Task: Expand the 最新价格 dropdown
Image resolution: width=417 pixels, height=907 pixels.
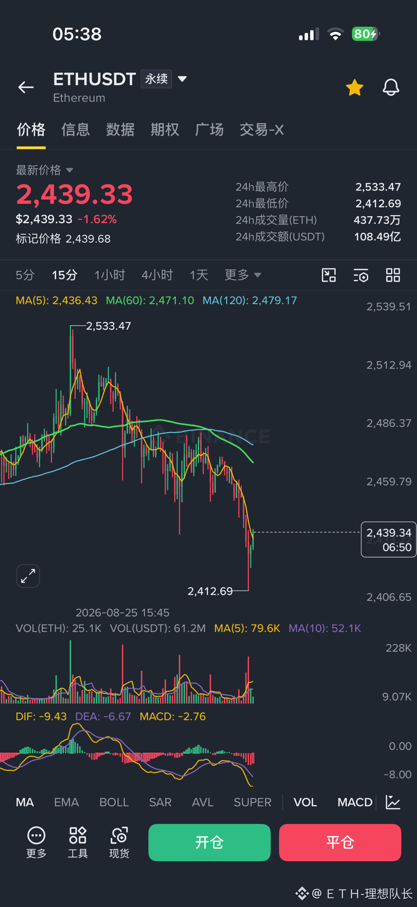Action: pyautogui.click(x=44, y=170)
